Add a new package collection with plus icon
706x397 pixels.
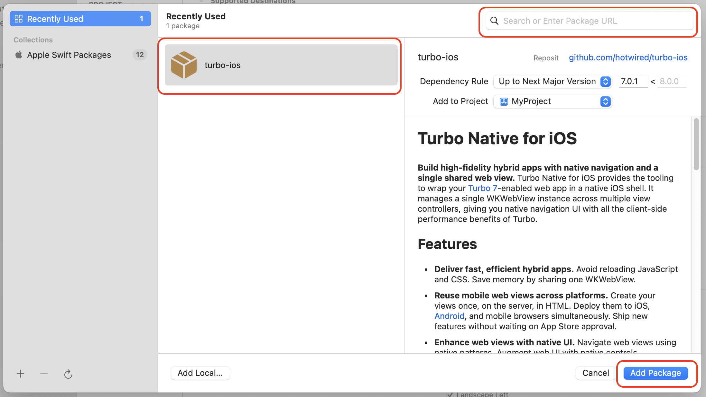coord(20,374)
